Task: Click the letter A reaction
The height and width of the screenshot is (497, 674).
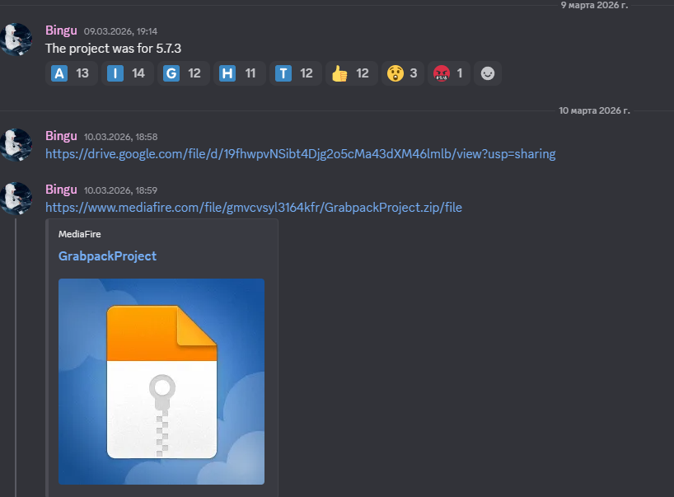Action: click(72, 73)
